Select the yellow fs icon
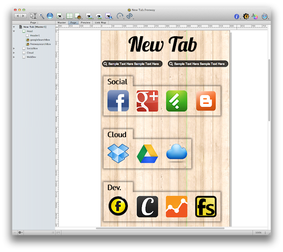Screen dimensions: 283x252 point(206,206)
